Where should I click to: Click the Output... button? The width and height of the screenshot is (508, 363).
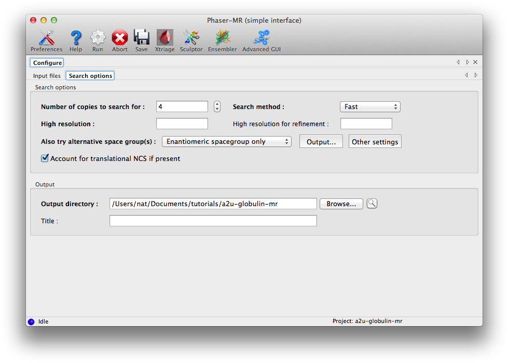point(321,142)
